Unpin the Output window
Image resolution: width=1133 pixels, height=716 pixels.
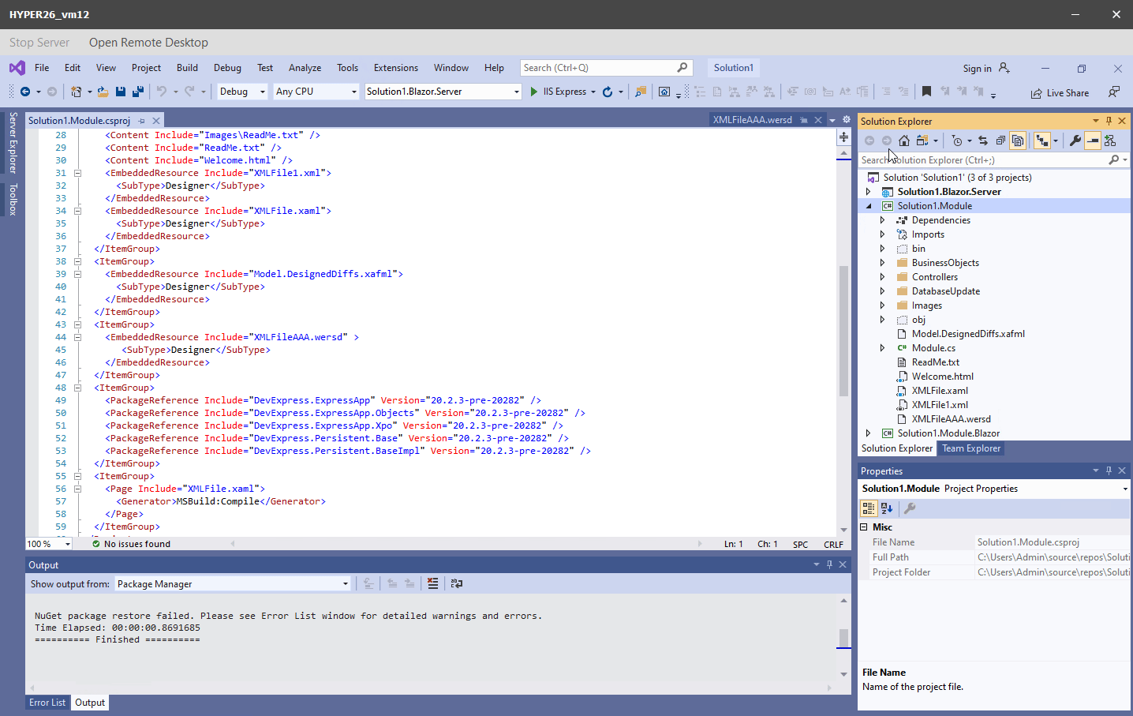pyautogui.click(x=829, y=564)
